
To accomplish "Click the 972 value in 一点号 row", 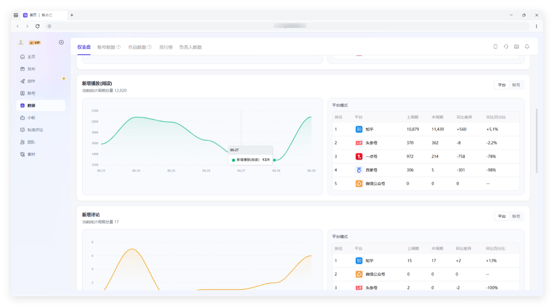I will point(410,156).
